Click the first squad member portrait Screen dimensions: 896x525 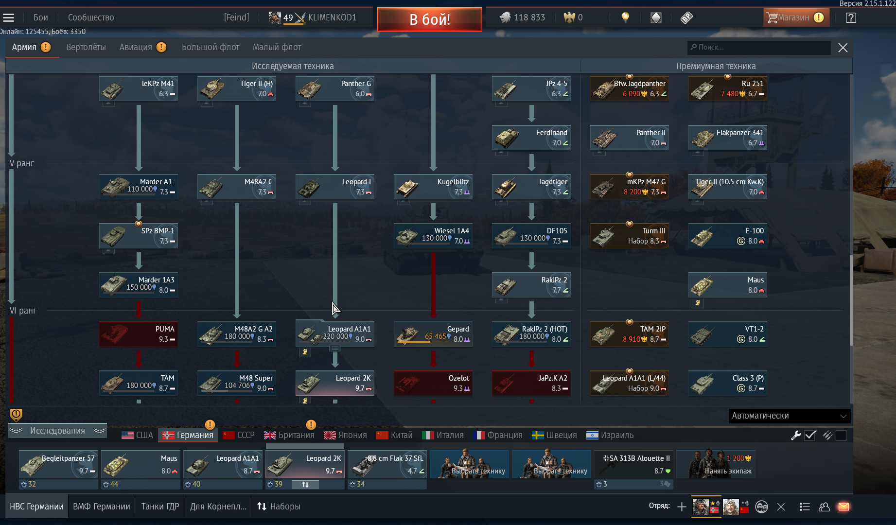click(701, 507)
